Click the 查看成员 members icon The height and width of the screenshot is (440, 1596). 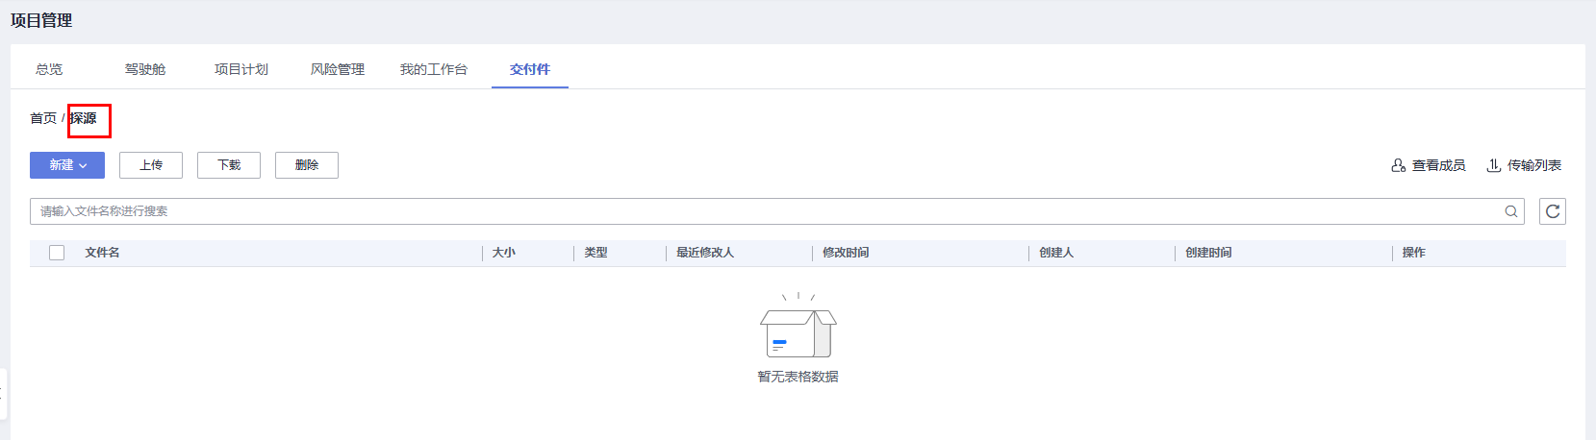1399,165
